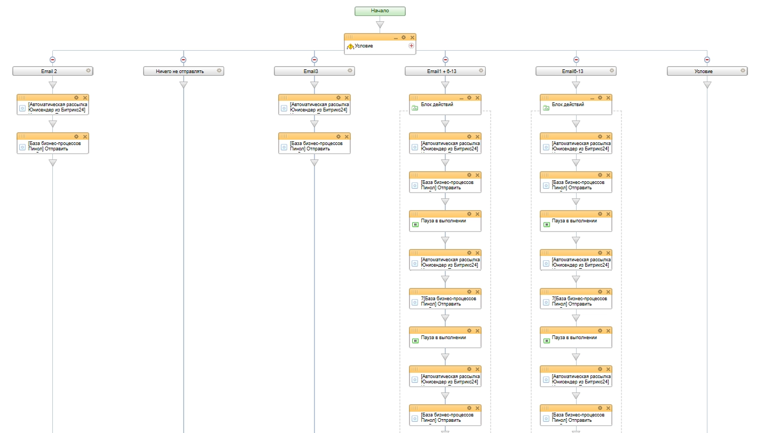764x433 pixels.
Task: Open settings gear of the top Условие block
Action: coord(404,37)
